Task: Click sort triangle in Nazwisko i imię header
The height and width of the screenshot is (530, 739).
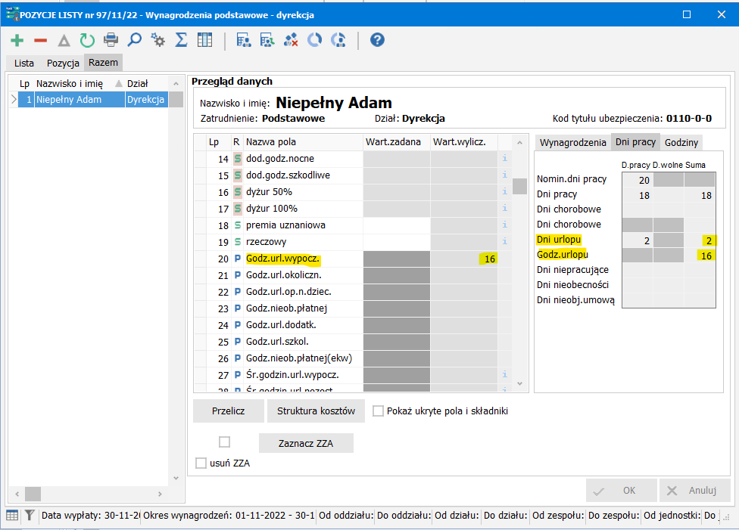Action: (119, 83)
